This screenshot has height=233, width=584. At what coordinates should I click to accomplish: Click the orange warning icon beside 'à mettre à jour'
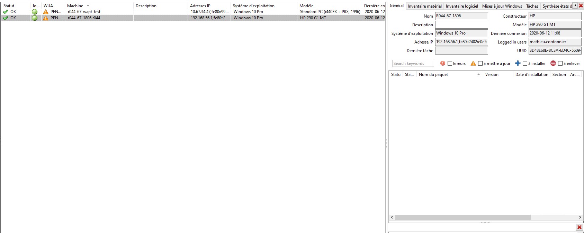tap(473, 64)
